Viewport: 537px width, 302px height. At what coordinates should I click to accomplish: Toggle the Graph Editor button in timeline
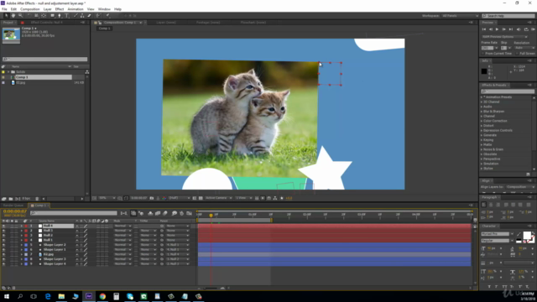click(x=189, y=213)
